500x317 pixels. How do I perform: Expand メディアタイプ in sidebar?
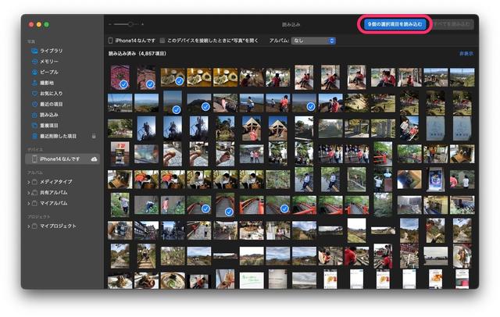[29, 182]
